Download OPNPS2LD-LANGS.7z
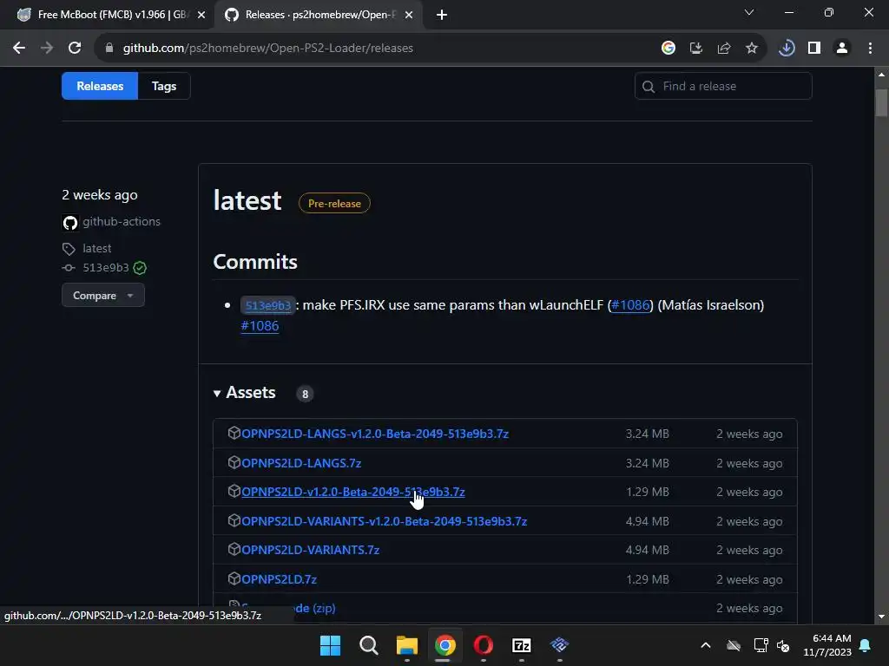 click(301, 463)
